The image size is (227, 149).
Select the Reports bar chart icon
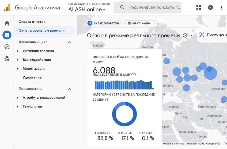pyautogui.click(x=7, y=35)
